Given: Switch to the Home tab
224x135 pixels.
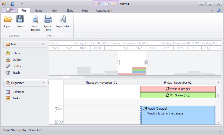Looking at the screenshot, I should tap(39, 11).
